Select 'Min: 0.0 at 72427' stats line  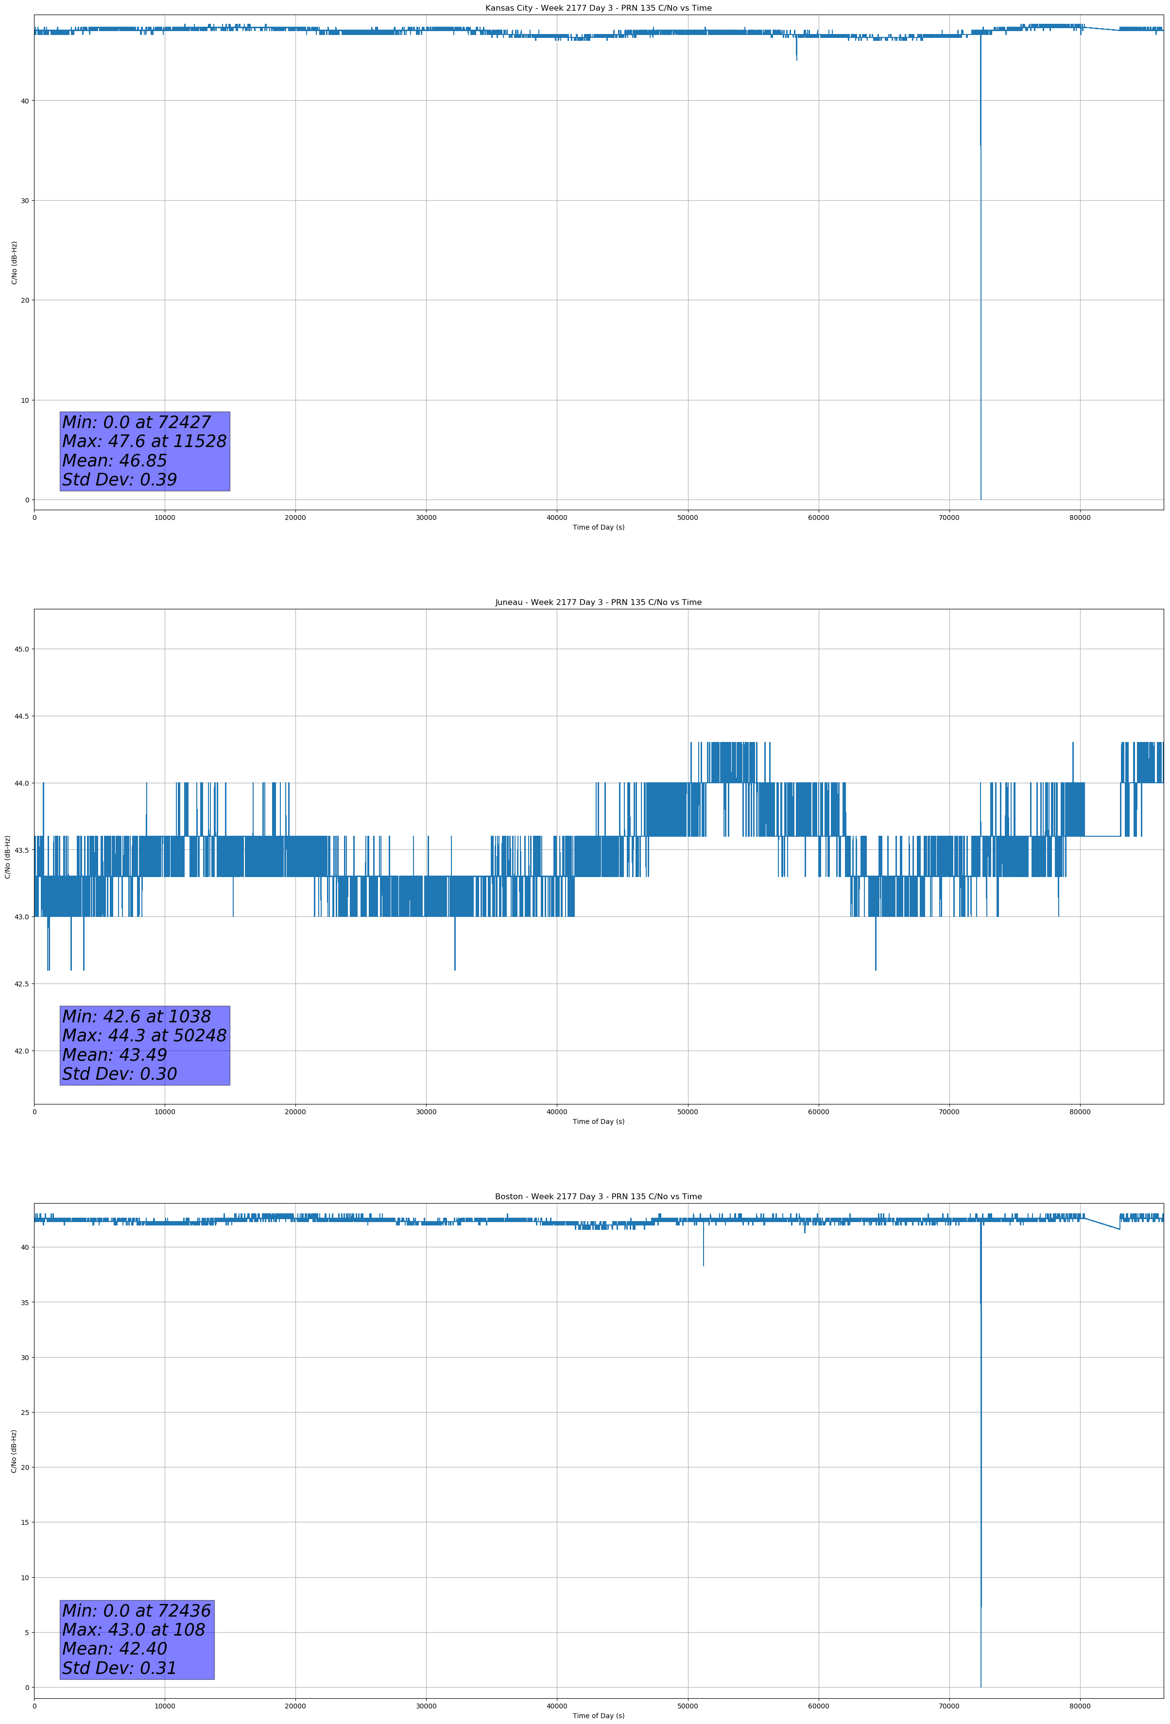[x=137, y=422]
